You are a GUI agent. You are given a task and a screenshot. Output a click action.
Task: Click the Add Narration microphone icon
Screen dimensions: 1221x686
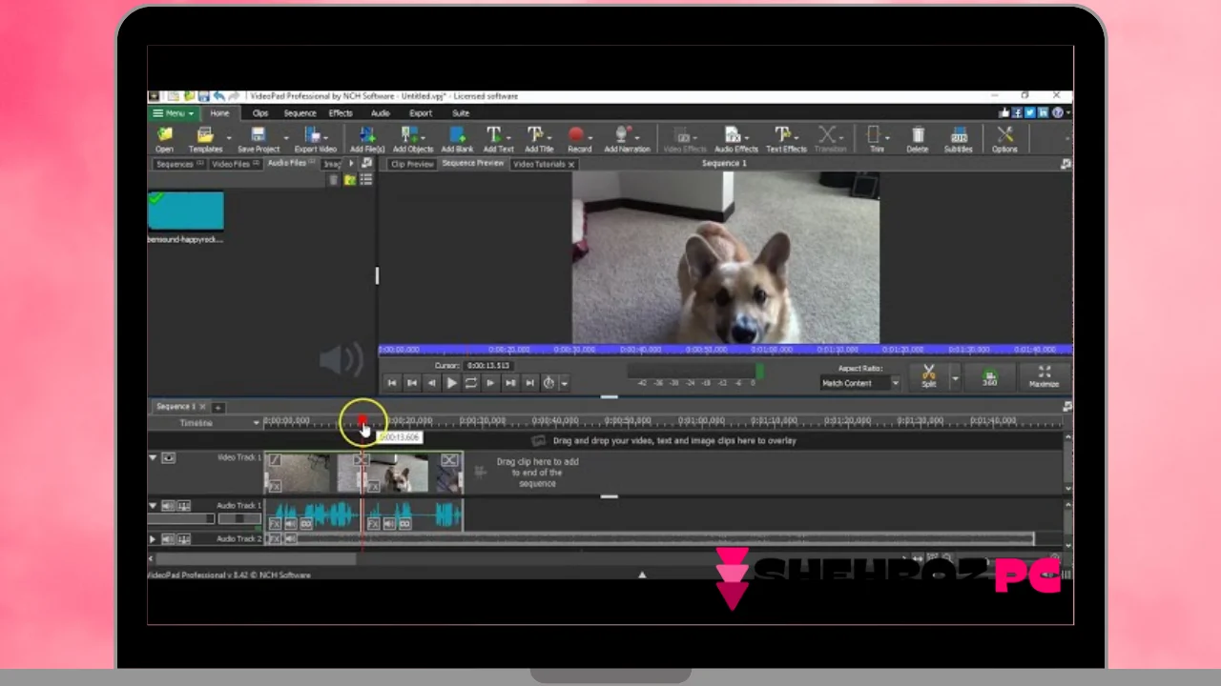coord(627,139)
